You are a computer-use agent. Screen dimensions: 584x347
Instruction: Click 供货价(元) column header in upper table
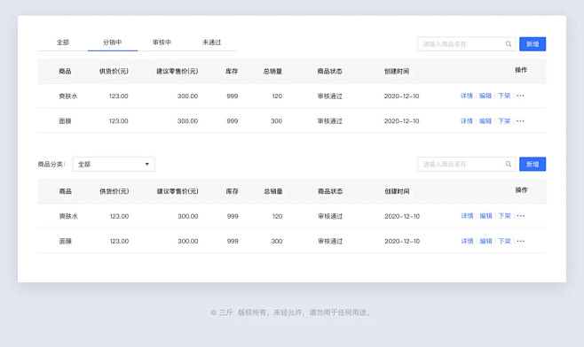(x=114, y=71)
